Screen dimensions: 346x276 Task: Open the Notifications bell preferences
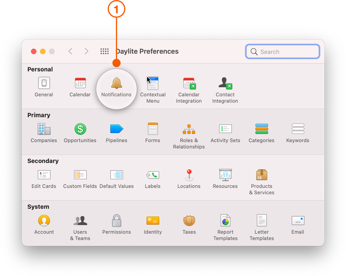click(x=116, y=87)
